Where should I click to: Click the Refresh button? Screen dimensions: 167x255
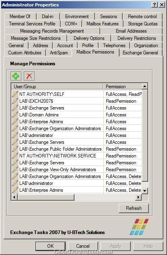134,208
